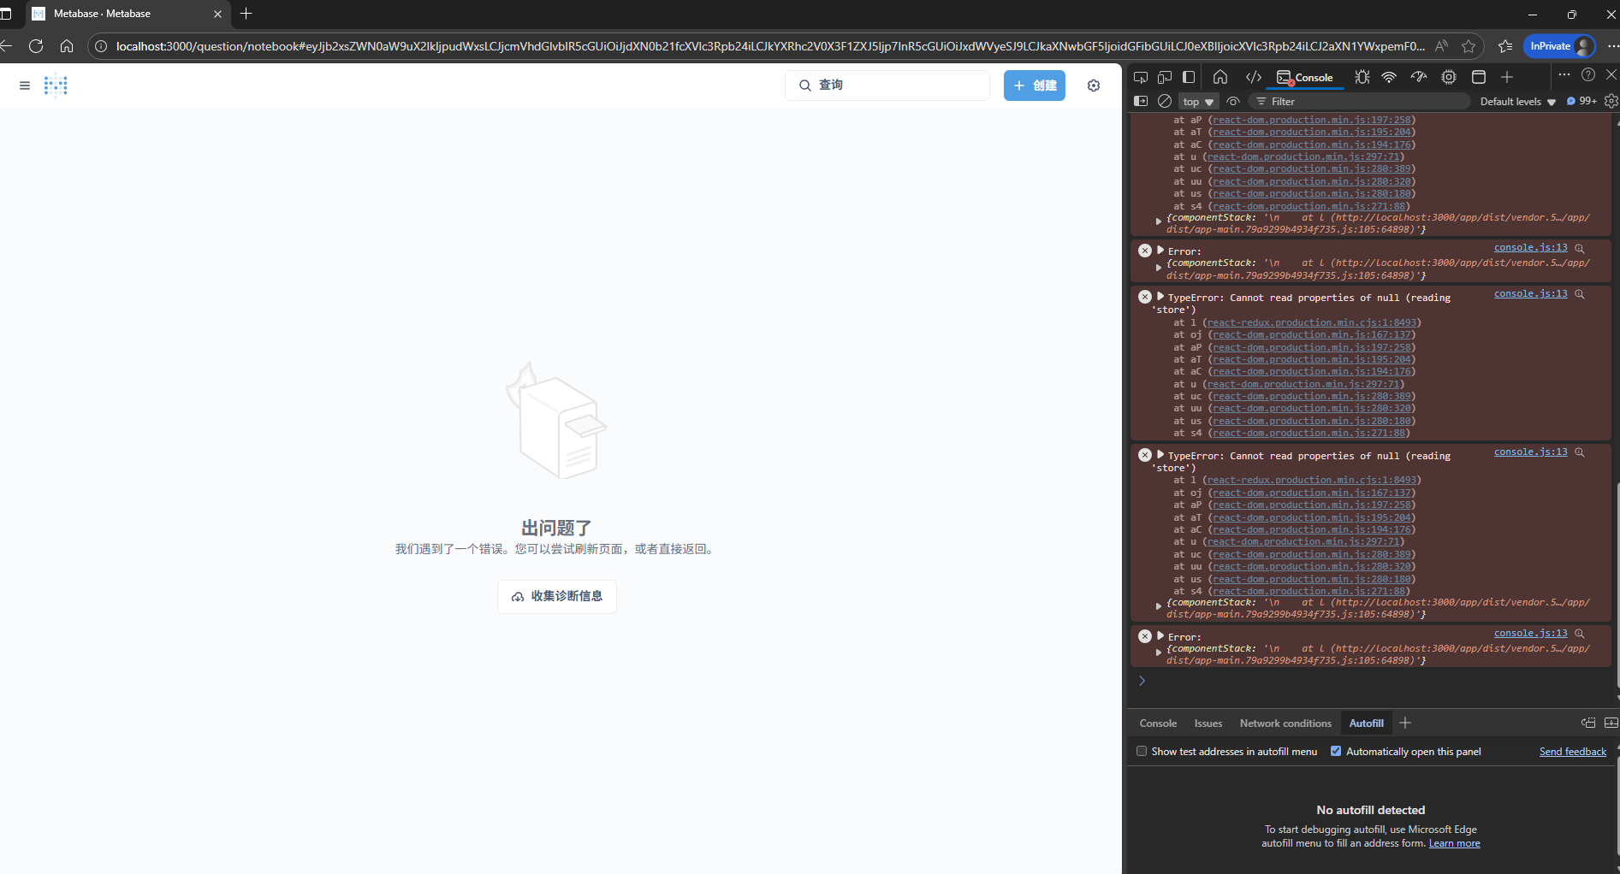Image resolution: width=1620 pixels, height=874 pixels.
Task: Click the 收集诊断信息 button
Action: coord(557,596)
